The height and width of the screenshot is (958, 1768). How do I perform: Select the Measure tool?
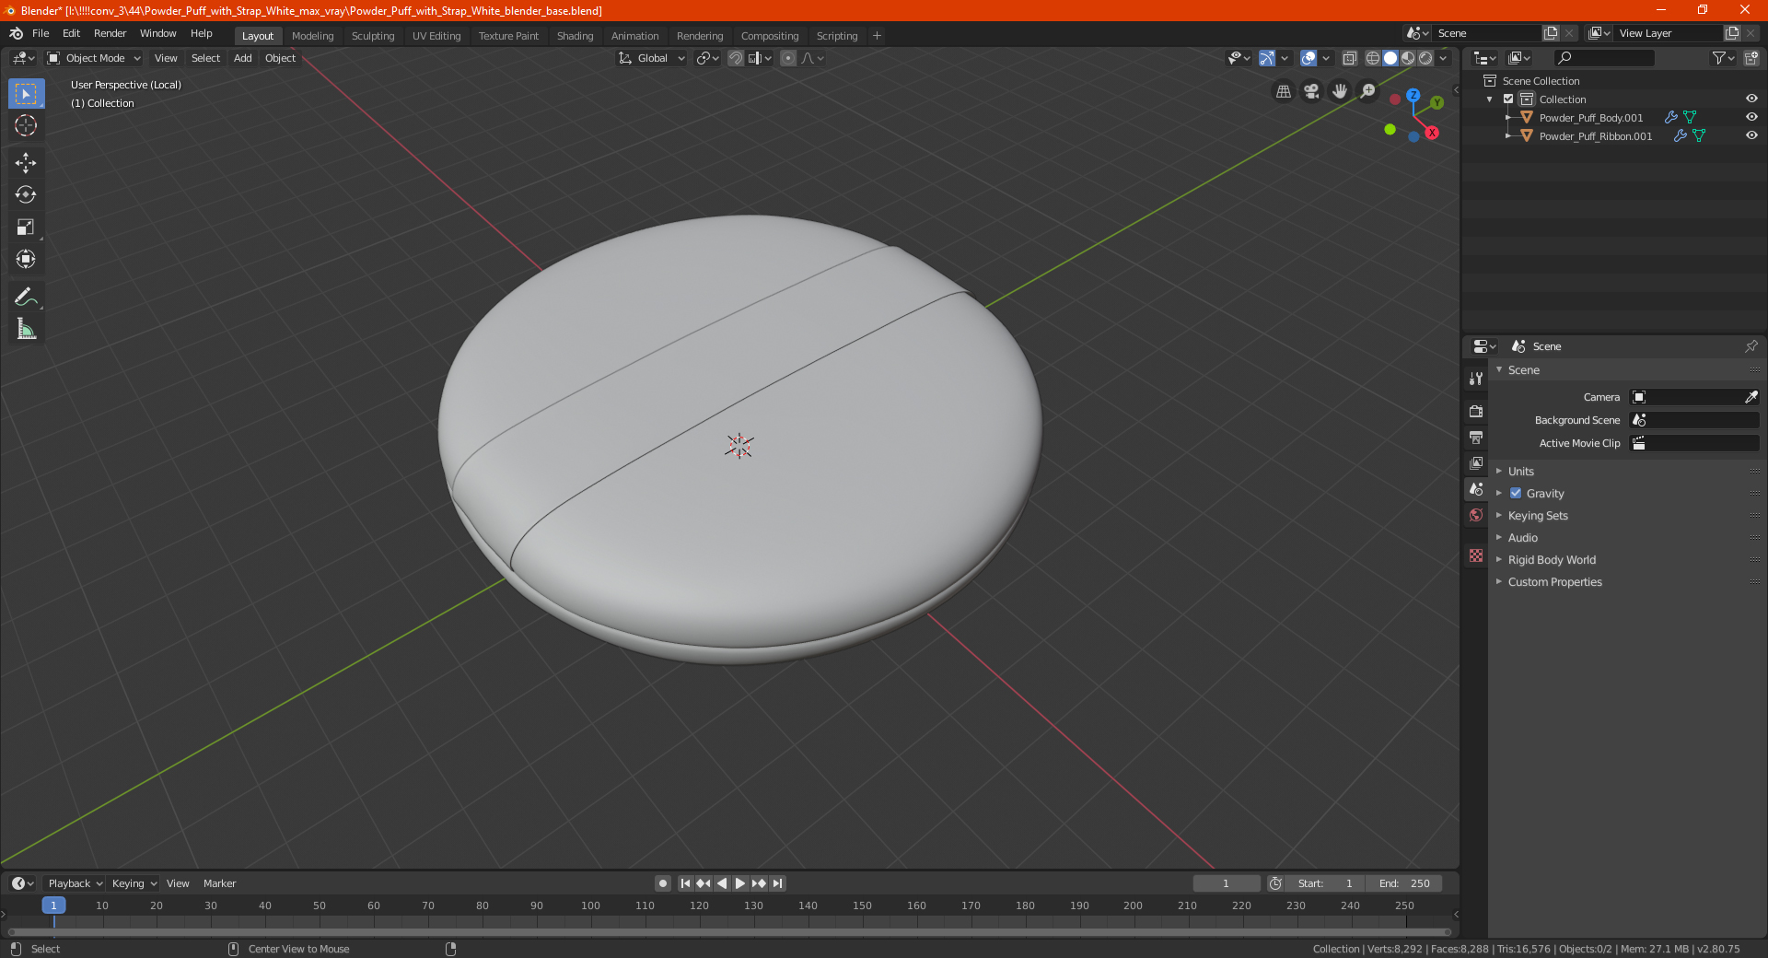26,329
